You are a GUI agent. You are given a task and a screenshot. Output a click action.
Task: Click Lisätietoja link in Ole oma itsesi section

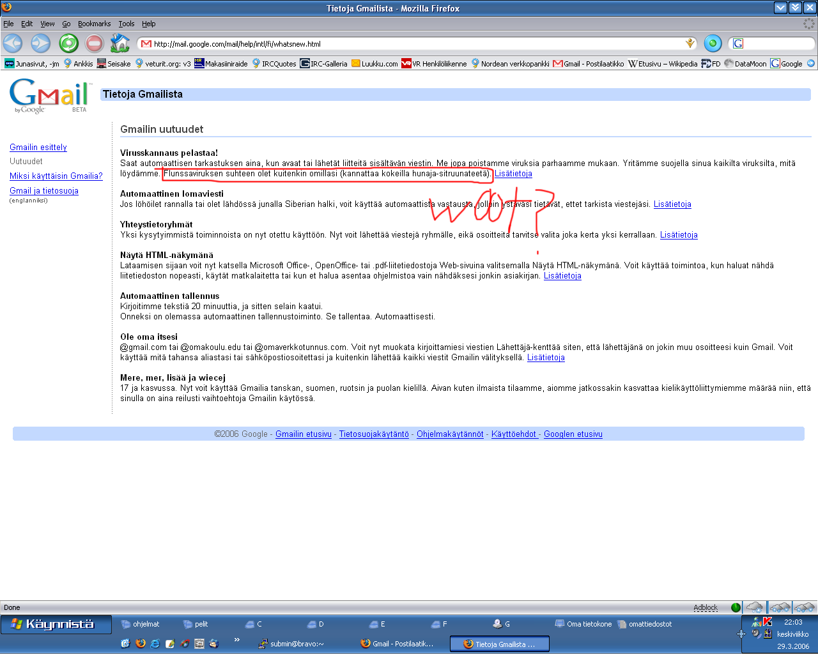click(546, 357)
